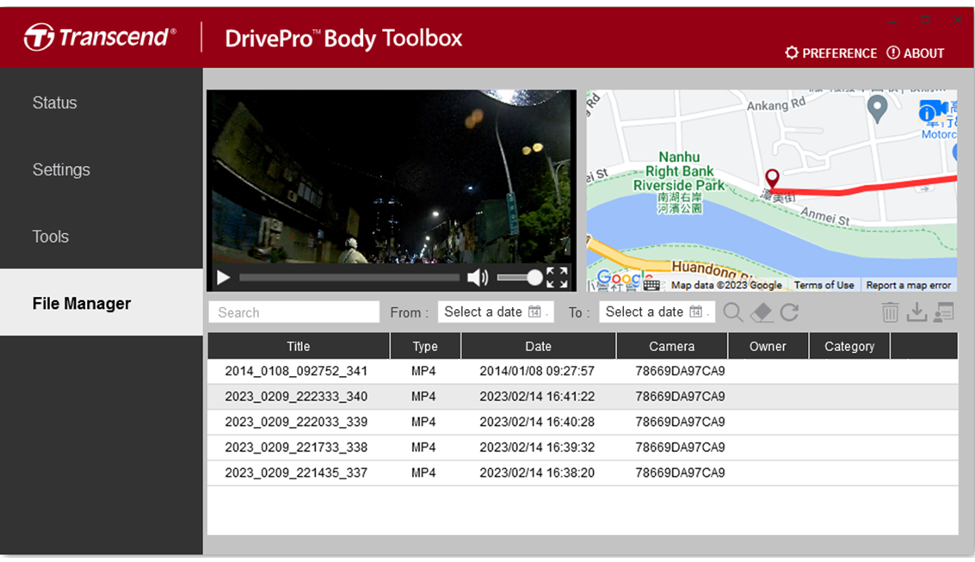975x562 pixels.
Task: Click Report a map error link
Action: click(x=909, y=286)
